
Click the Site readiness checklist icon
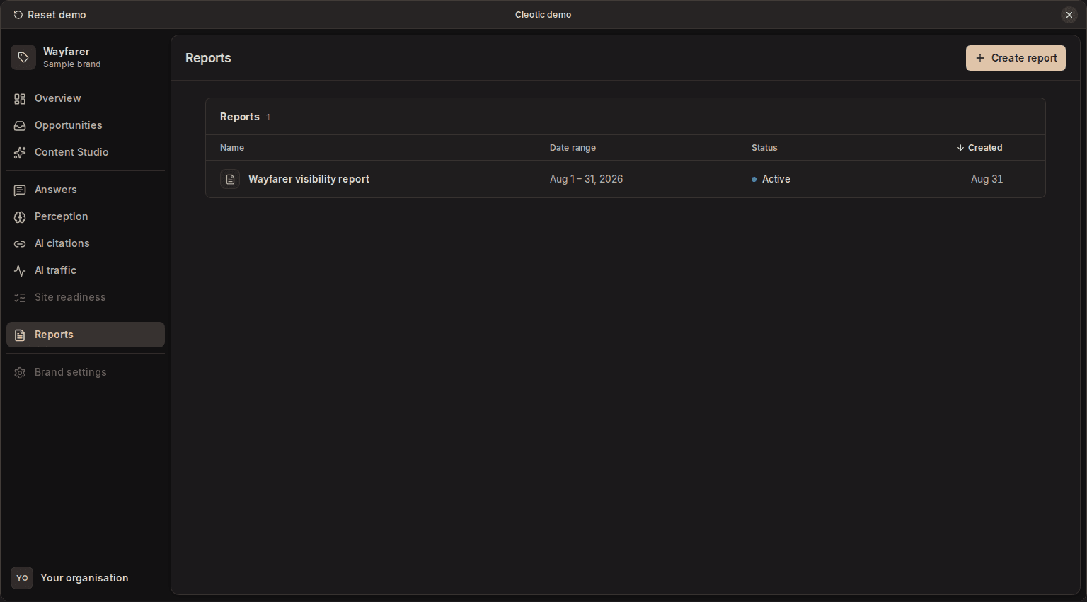pos(20,298)
